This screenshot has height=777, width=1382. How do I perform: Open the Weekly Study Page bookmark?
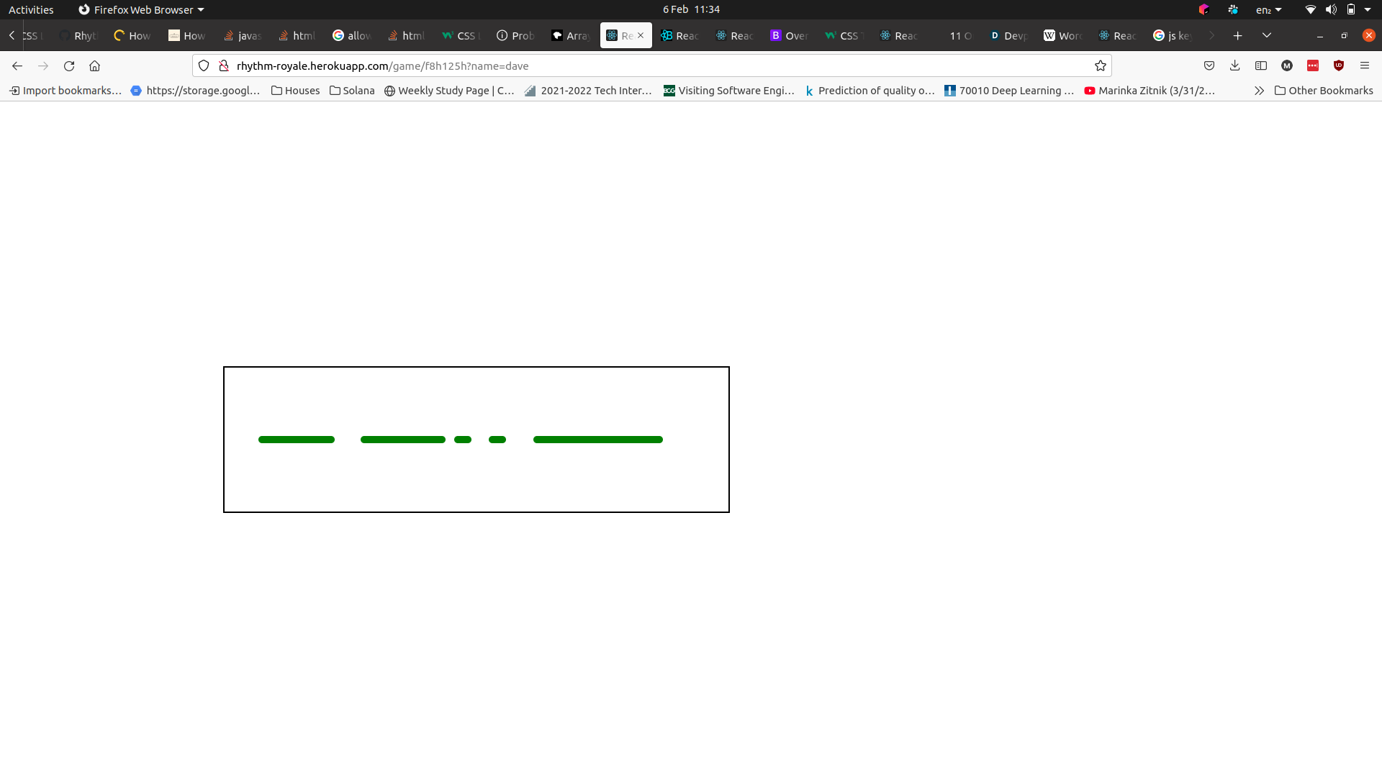(449, 91)
